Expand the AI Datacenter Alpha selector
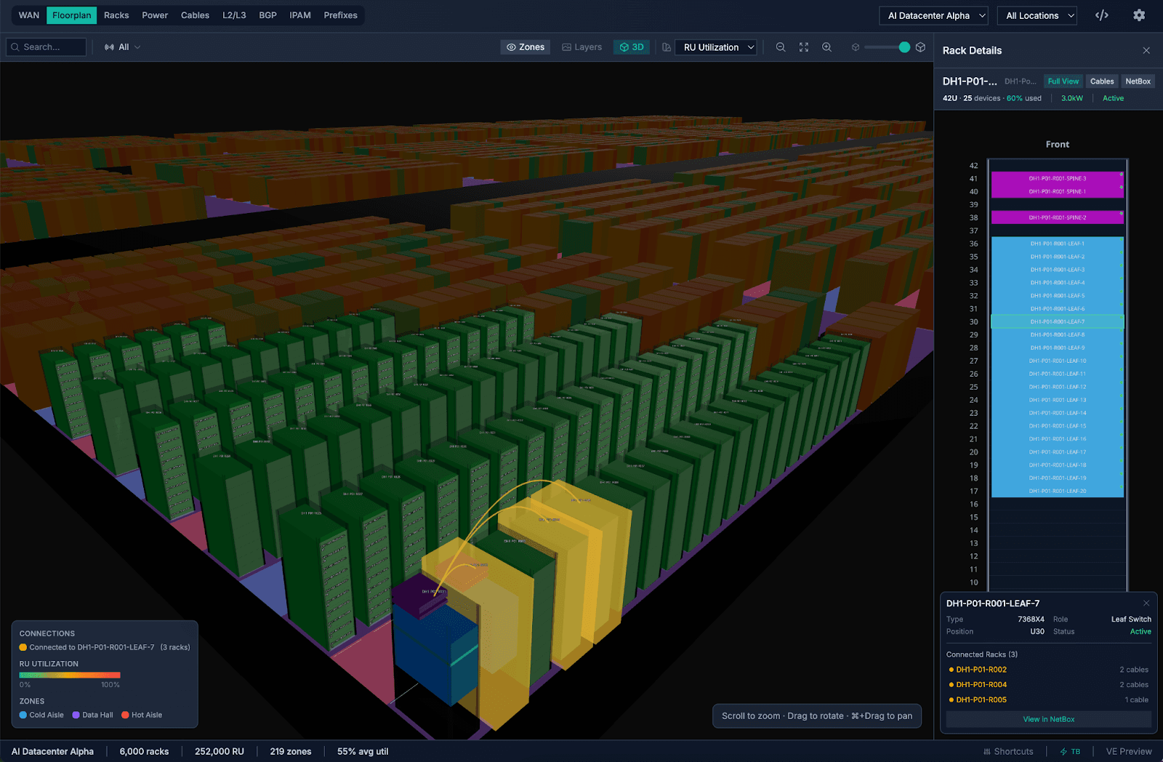Image resolution: width=1163 pixels, height=762 pixels. point(933,15)
